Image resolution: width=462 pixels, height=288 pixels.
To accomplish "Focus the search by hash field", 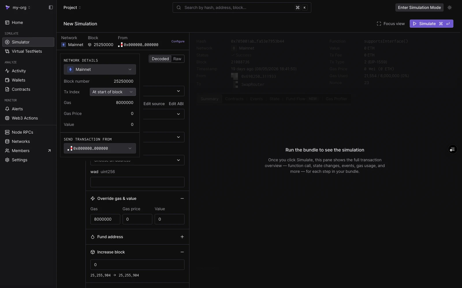I will tap(242, 7).
